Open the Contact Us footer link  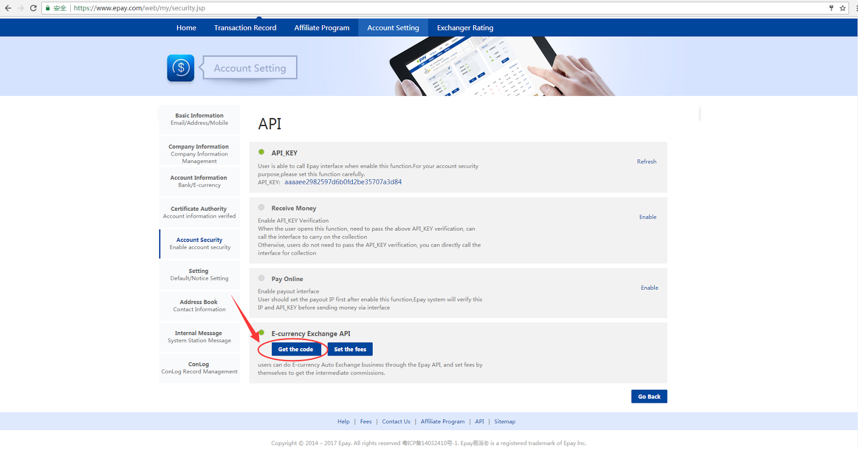coord(396,422)
